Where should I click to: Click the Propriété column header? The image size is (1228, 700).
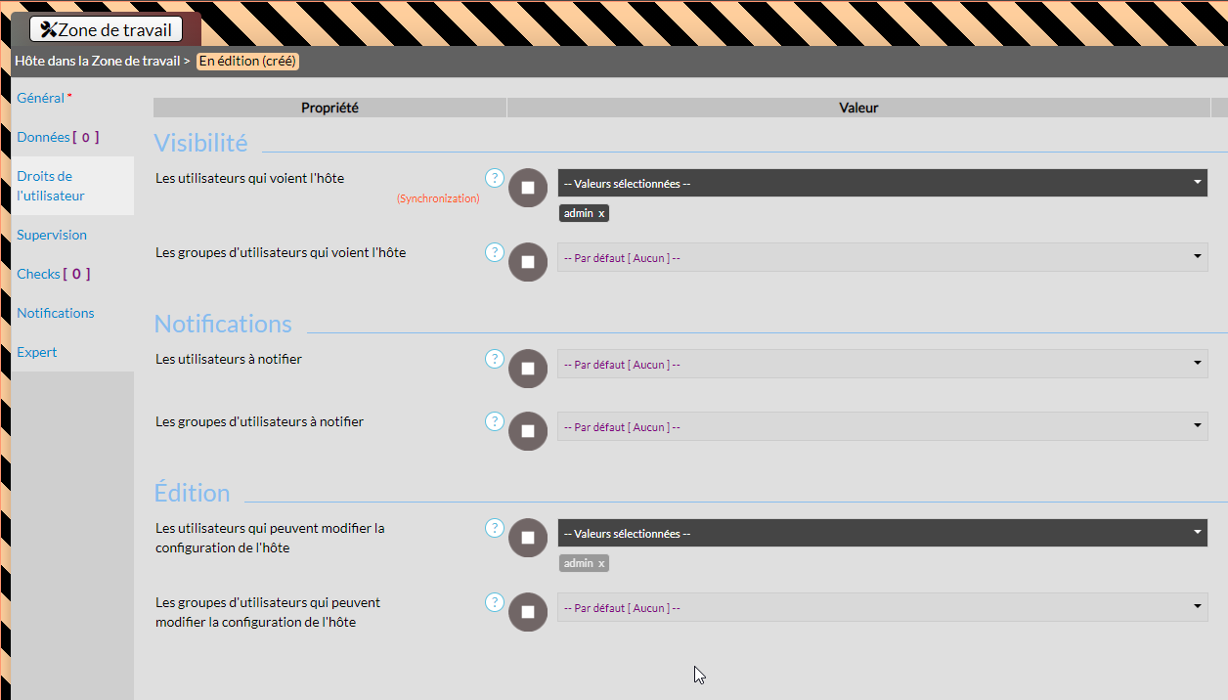click(x=329, y=108)
